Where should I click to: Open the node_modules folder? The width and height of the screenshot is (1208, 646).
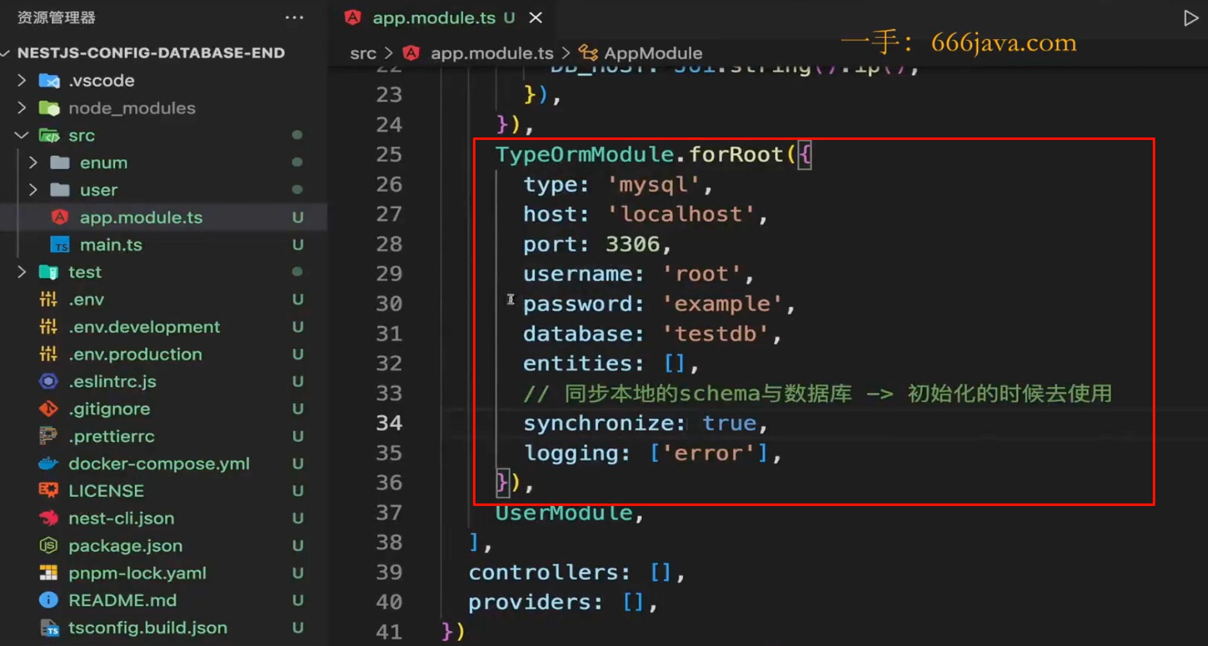click(132, 108)
